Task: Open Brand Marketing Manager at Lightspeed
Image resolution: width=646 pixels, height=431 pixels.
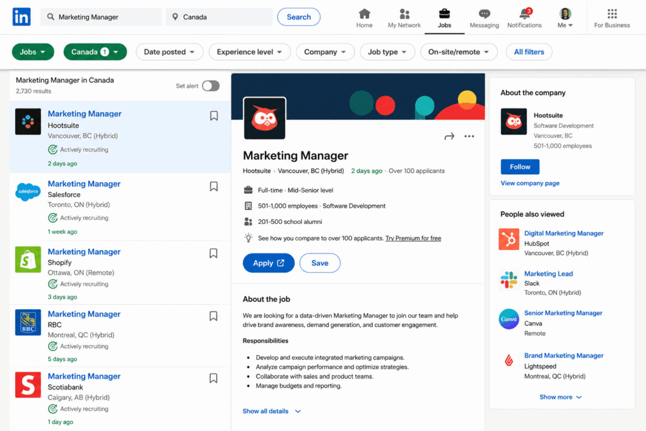Action: coord(563,356)
